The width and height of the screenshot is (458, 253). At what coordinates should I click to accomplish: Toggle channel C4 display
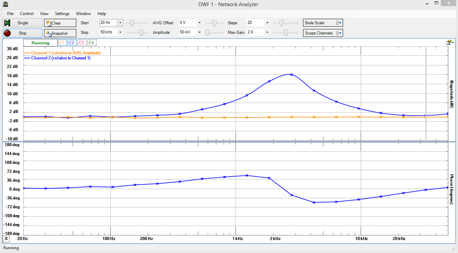pos(91,43)
